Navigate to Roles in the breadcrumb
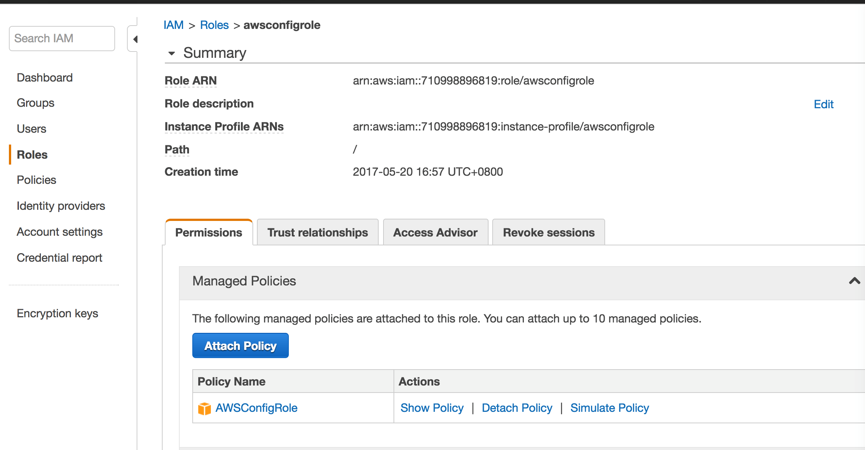Viewport: 865px width, 450px height. 214,25
